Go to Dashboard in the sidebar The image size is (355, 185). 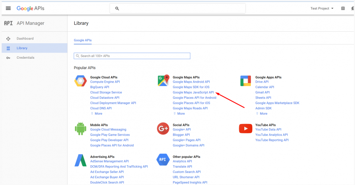point(25,39)
